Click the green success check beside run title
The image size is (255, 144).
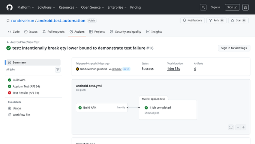[9, 48]
